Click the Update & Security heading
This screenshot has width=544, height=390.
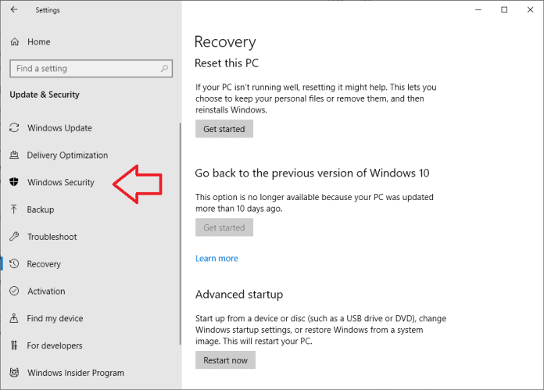tap(45, 95)
